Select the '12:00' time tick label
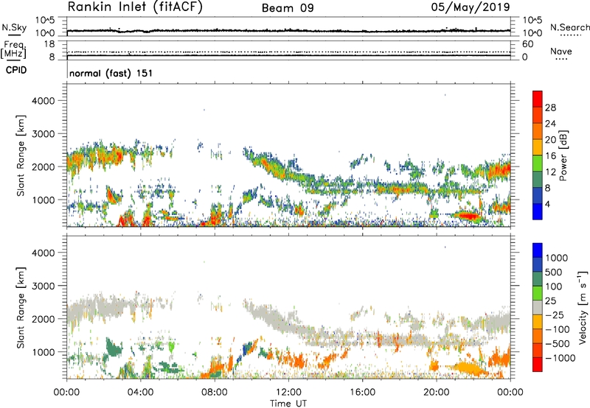590x408 pixels. click(x=288, y=393)
